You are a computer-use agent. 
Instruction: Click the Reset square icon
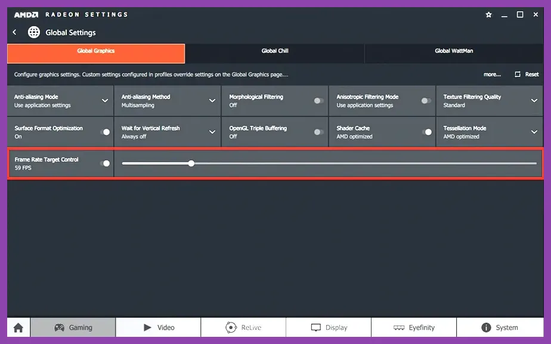pos(518,74)
